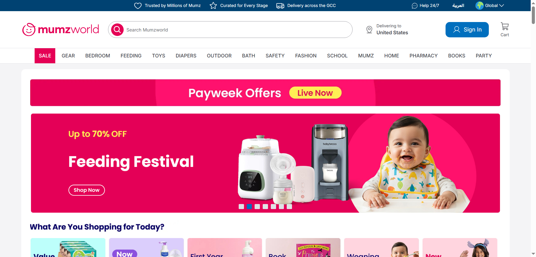This screenshot has height=257, width=536.
Task: Expand the Global region dropdown chevron
Action: tap(501, 6)
